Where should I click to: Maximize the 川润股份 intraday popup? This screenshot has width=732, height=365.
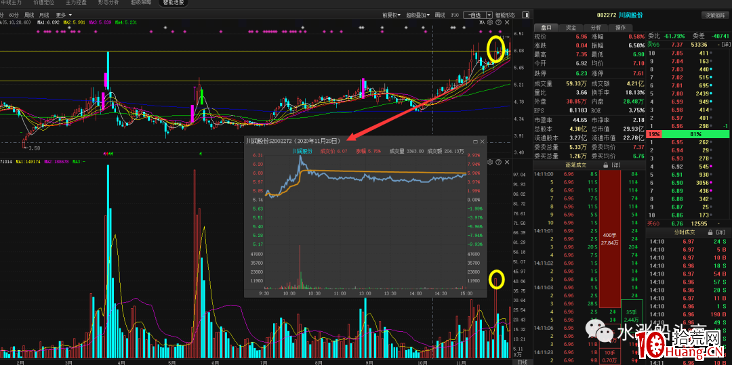[475, 142]
